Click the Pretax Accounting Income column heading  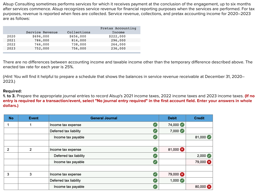click(x=118, y=30)
